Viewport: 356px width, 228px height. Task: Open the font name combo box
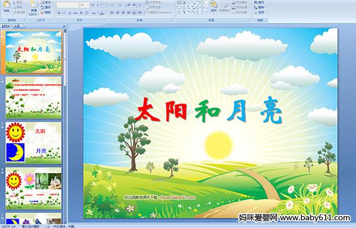coord(68,5)
